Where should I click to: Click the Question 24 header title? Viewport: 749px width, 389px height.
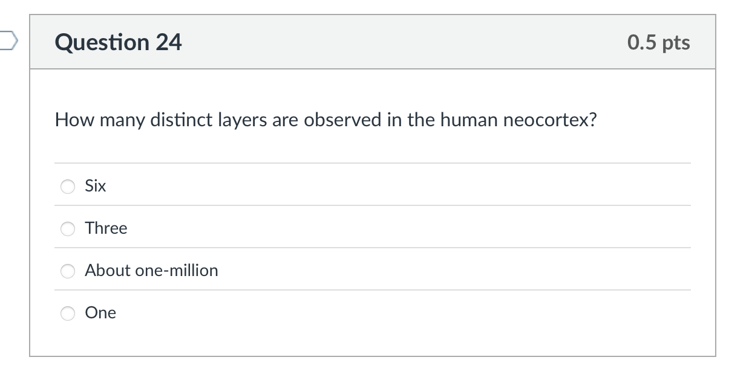(119, 42)
